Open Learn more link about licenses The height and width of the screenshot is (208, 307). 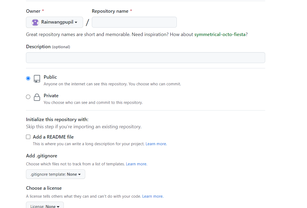pos(153,196)
